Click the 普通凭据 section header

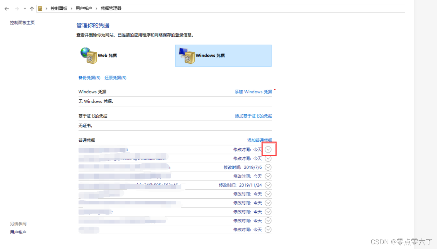pyautogui.click(x=87, y=140)
